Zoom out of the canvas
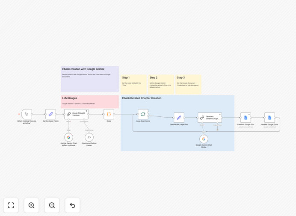This screenshot has width=296, height=216. click(x=52, y=205)
